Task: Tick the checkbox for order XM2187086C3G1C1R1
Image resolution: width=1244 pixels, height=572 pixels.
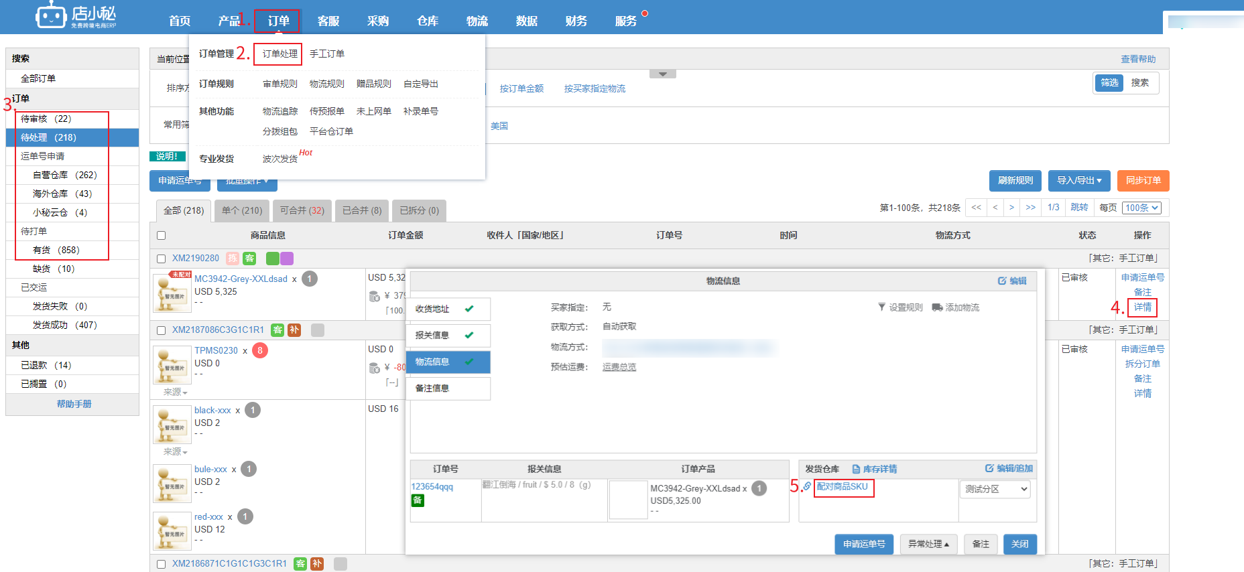Action: [x=161, y=330]
